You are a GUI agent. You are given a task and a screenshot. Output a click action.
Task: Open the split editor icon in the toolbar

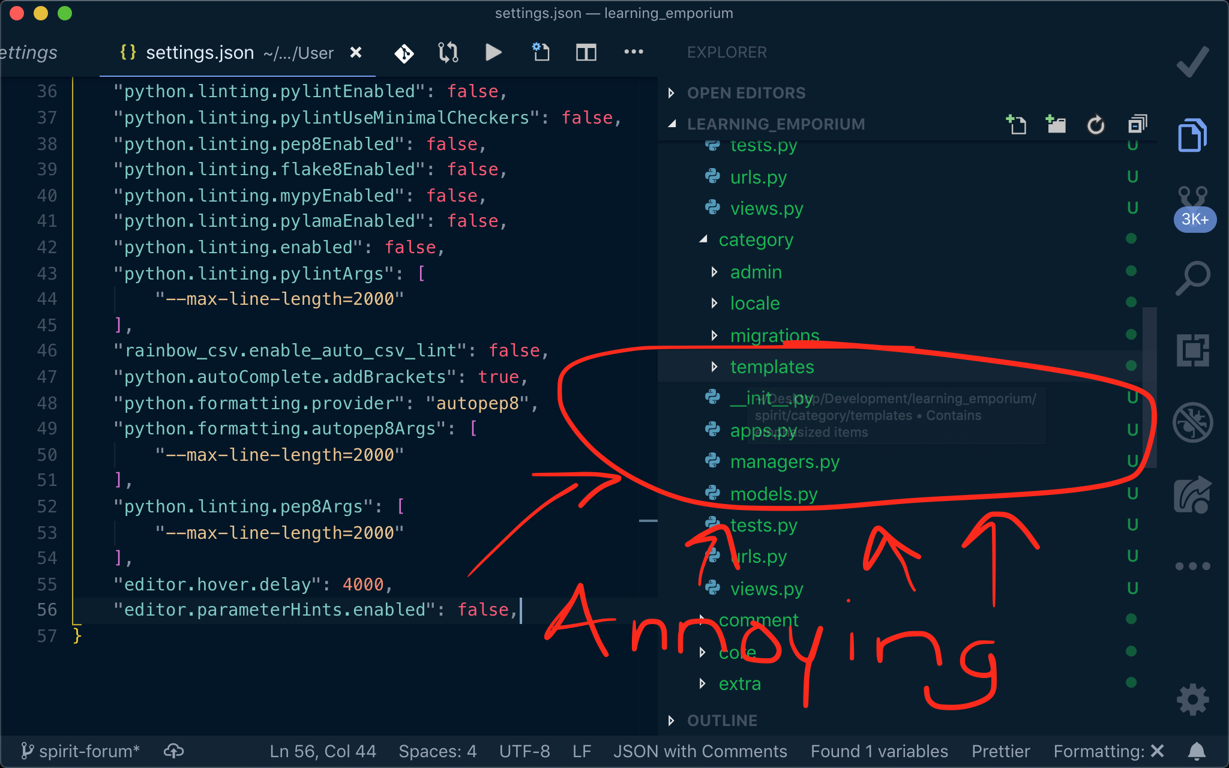[586, 52]
